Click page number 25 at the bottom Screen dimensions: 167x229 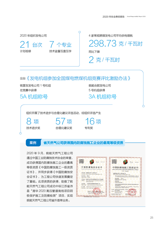[x=151, y=217]
